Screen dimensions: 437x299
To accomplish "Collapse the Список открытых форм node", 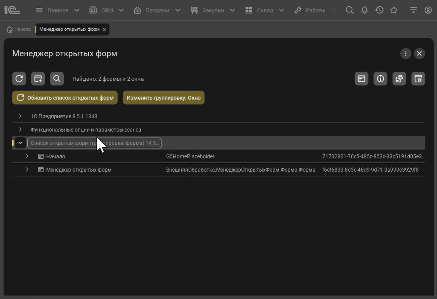I will (x=20, y=143).
